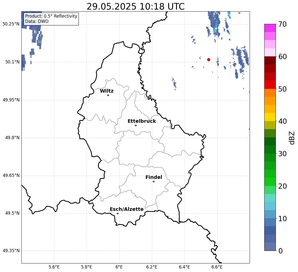Click the latitude label 49.95°N
Screen dimensions: 298x272
(11, 100)
